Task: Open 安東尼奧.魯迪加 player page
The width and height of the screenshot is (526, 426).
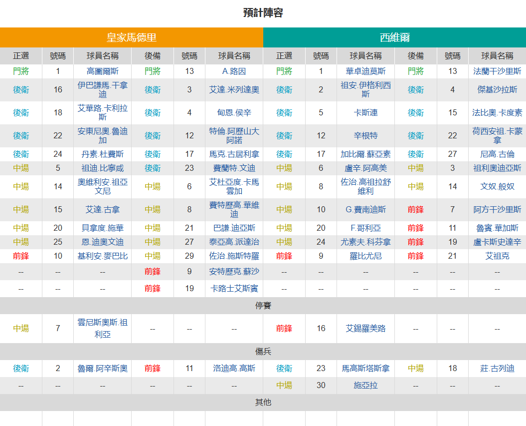Action: [x=102, y=136]
